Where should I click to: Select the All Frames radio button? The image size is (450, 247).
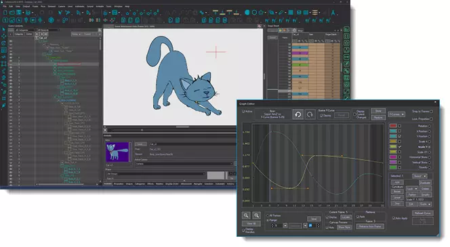268,215
